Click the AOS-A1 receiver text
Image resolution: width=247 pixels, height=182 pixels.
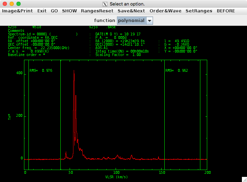(102, 48)
